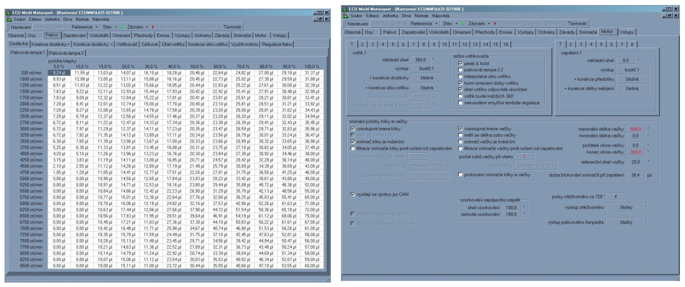Click the referenční úhel vačky field
Screen dimensions: 685x287
pos(635,161)
